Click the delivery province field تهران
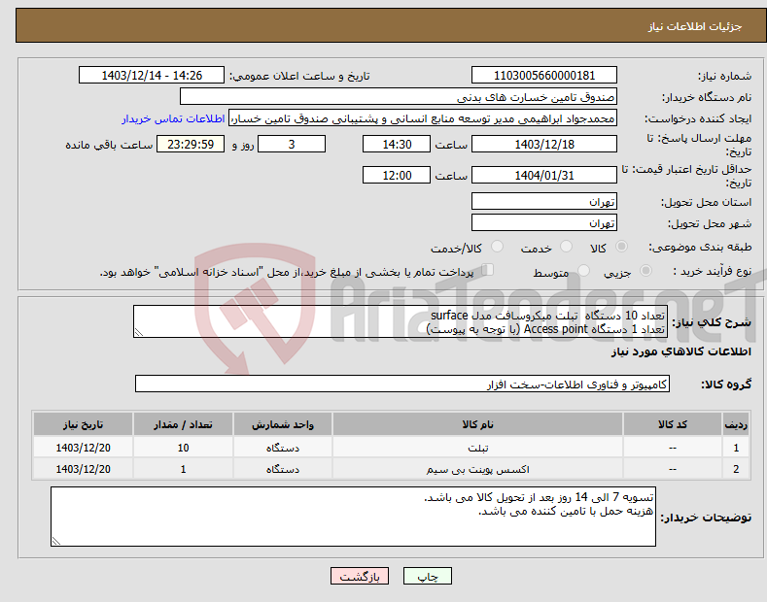767x602 pixels. pyautogui.click(x=544, y=201)
